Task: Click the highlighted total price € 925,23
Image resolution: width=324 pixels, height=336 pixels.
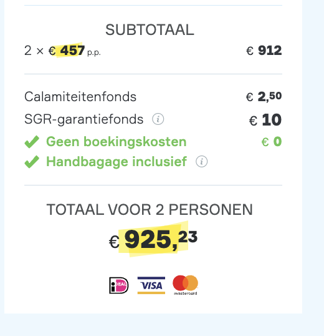Action: 153,240
